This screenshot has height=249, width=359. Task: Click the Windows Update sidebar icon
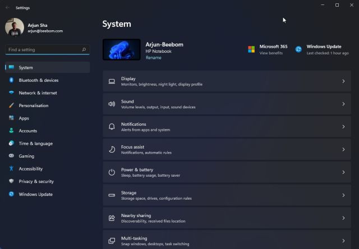[x=11, y=194]
